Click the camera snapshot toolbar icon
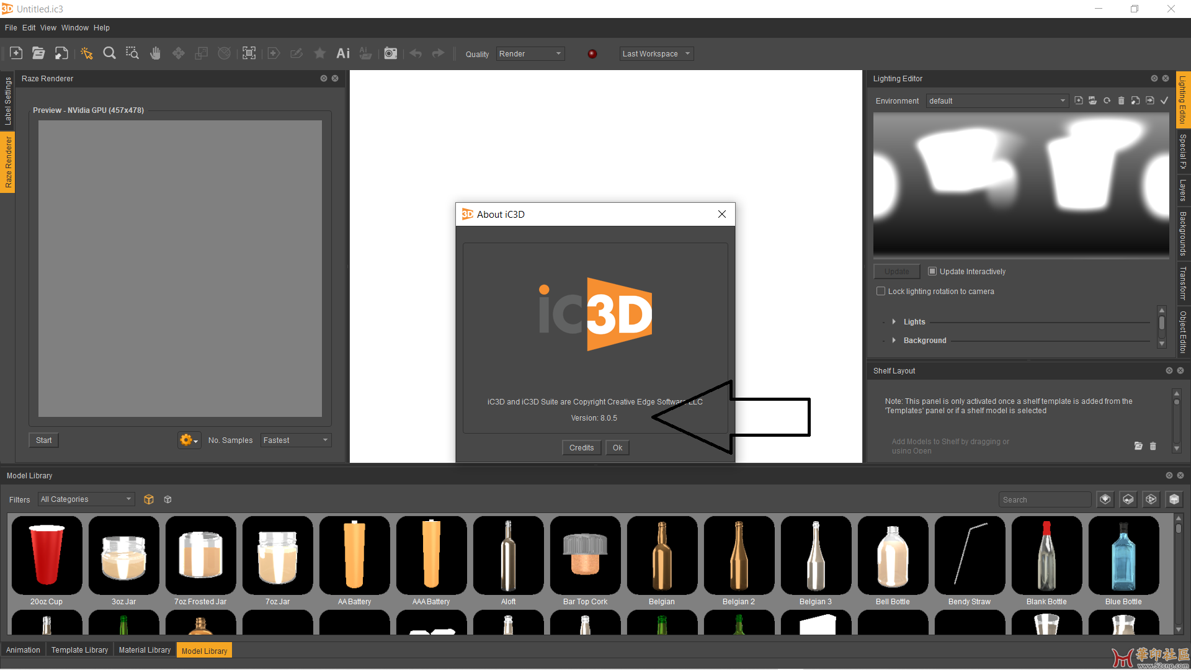The height and width of the screenshot is (670, 1191). click(x=390, y=53)
